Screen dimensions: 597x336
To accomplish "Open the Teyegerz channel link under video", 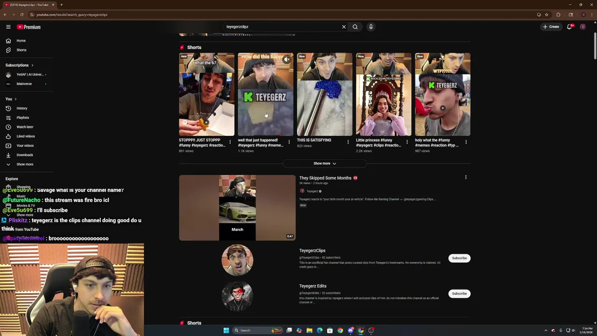I will [312, 191].
